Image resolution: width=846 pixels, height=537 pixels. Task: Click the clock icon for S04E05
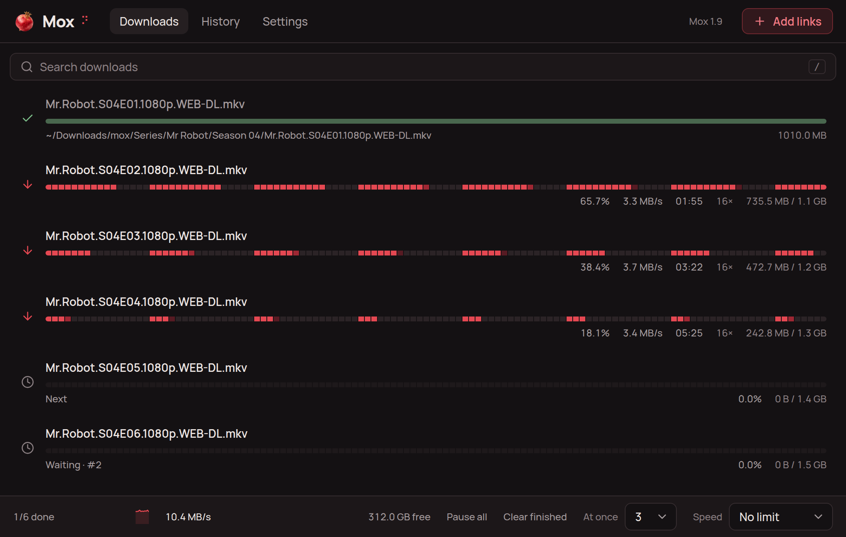point(28,382)
